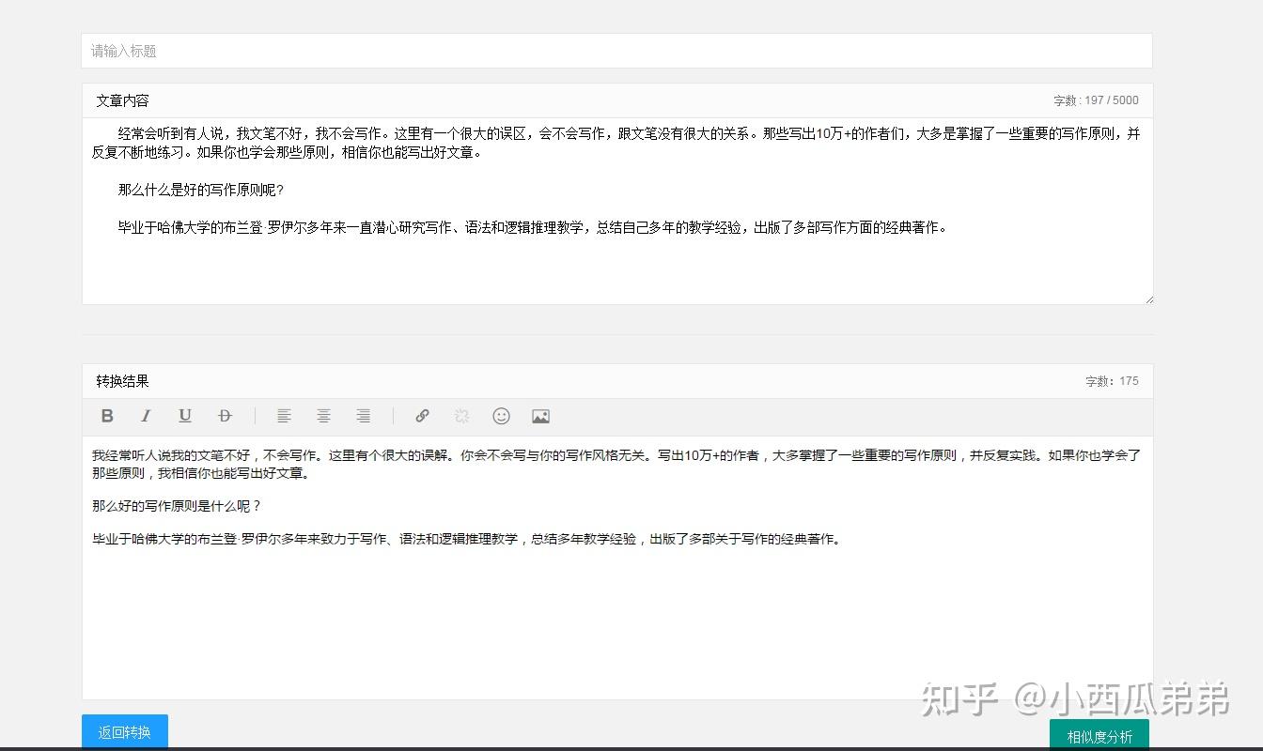Click result paragraph starting 我经常听人说
The width and height of the screenshot is (1263, 751).
click(x=616, y=464)
